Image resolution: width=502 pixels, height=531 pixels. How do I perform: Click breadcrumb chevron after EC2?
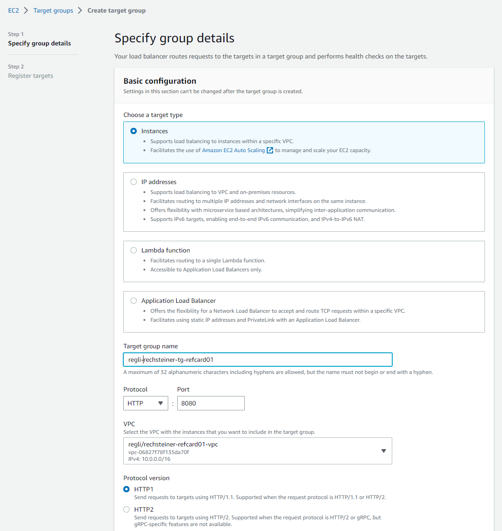click(x=26, y=10)
